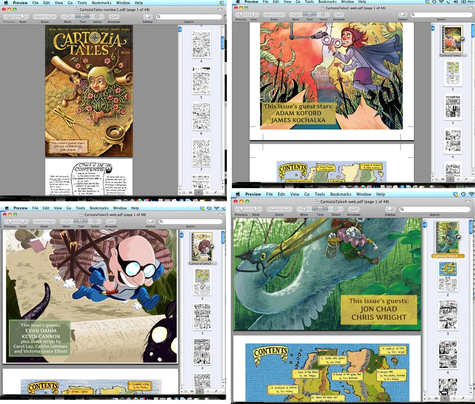This screenshot has width=475, height=404.
Task: Open page 6 thumbnail in CartoziaTales-number1.pdf sidebar
Action: tap(201, 116)
